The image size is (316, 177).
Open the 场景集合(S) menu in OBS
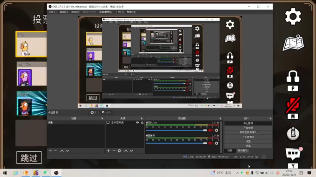point(105,12)
